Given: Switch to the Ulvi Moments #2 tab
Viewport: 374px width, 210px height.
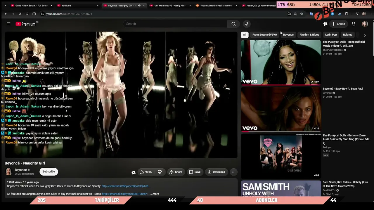Looking at the screenshot, I should [x=171, y=6].
